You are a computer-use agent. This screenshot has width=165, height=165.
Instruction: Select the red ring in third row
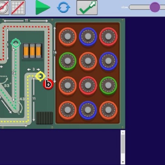88,85
